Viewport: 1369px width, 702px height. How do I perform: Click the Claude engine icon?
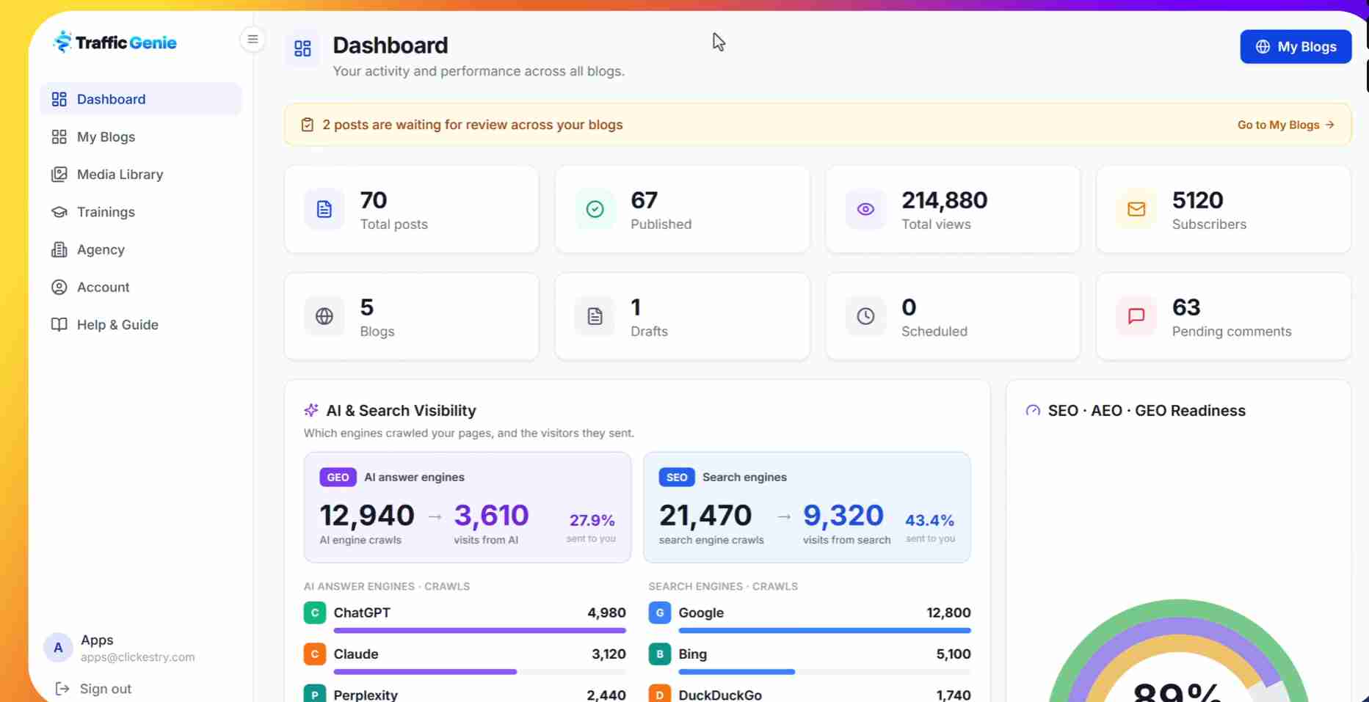click(315, 654)
